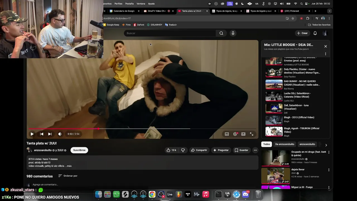Viewport: 357px width, 201px height.
Task: Open YouTube notifications bell
Action: coord(315,33)
